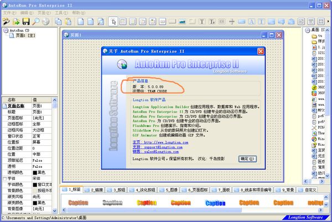Click the open project folder icon

point(16,22)
